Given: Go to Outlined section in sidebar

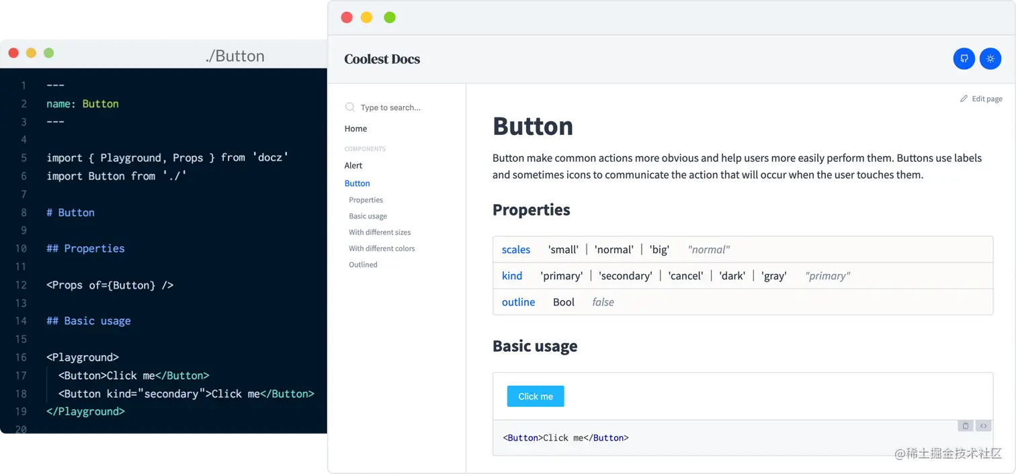Looking at the screenshot, I should [363, 265].
